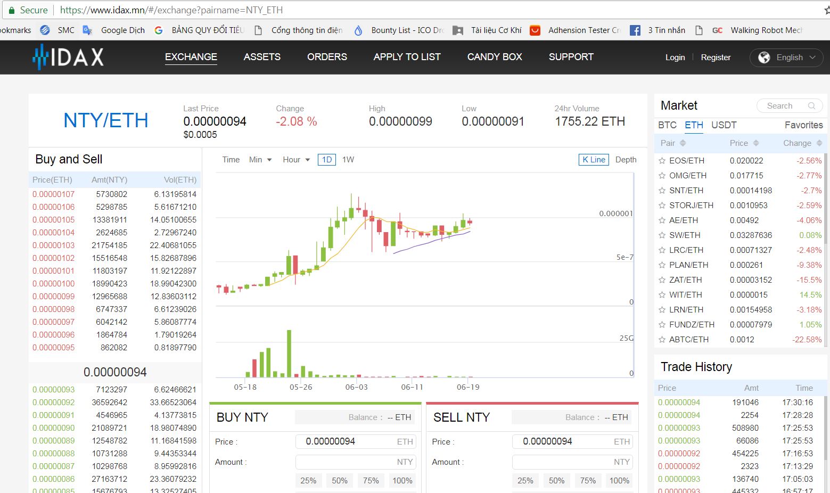
Task: Switch market to BTC tab
Action: click(x=667, y=125)
